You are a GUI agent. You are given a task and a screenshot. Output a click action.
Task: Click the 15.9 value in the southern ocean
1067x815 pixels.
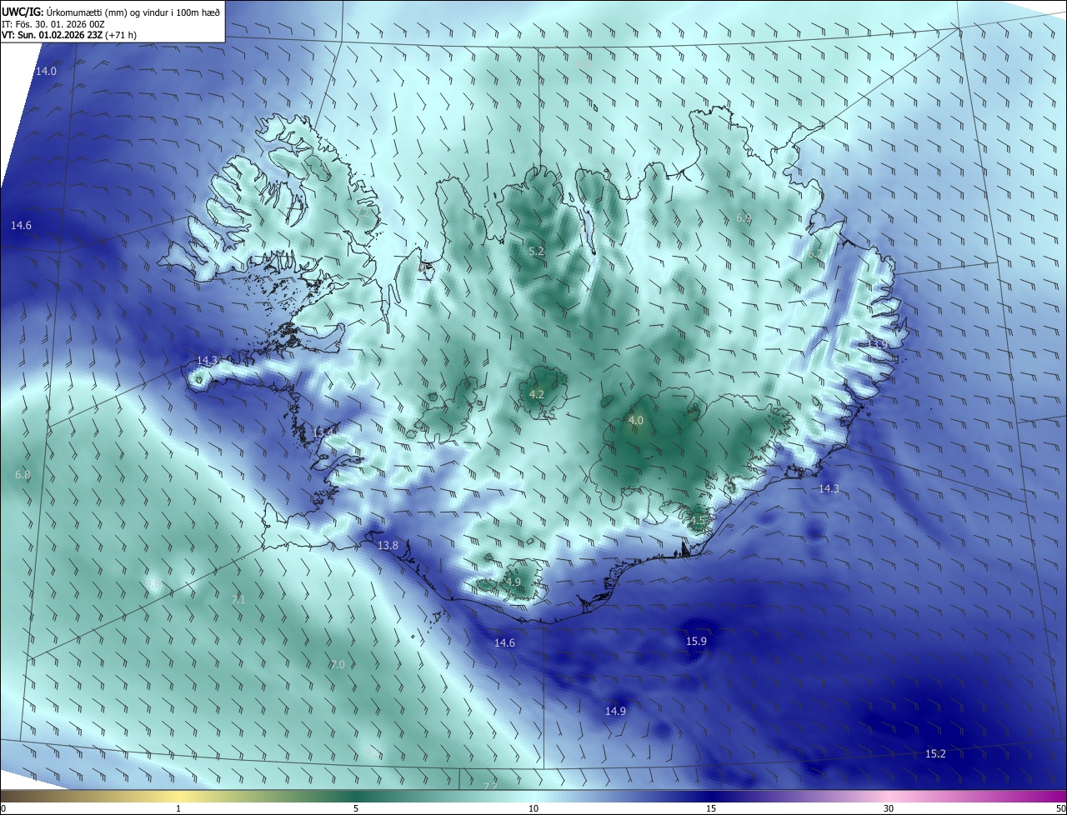coord(696,641)
